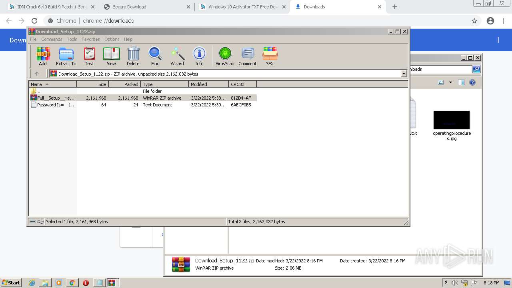Screen dimensions: 512x288
Task: Open the Extract To tool
Action: pyautogui.click(x=66, y=56)
